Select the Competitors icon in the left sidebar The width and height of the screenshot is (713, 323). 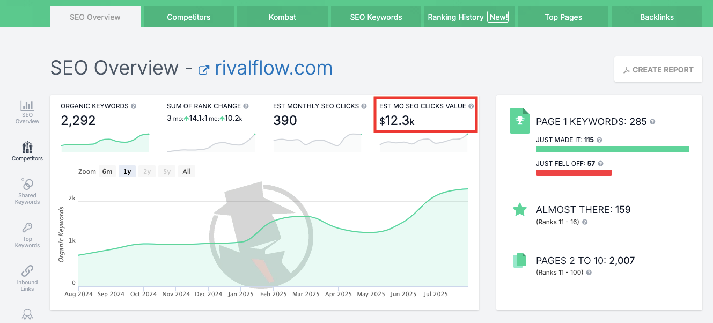[x=27, y=146]
